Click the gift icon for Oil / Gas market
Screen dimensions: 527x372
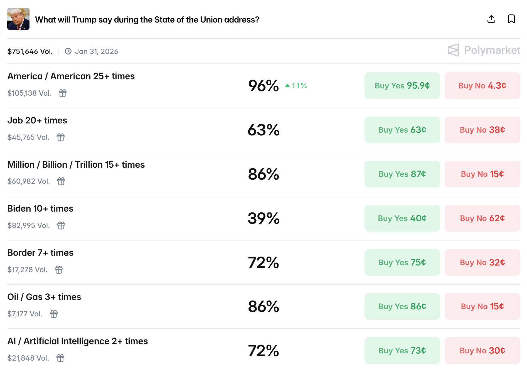tap(54, 314)
